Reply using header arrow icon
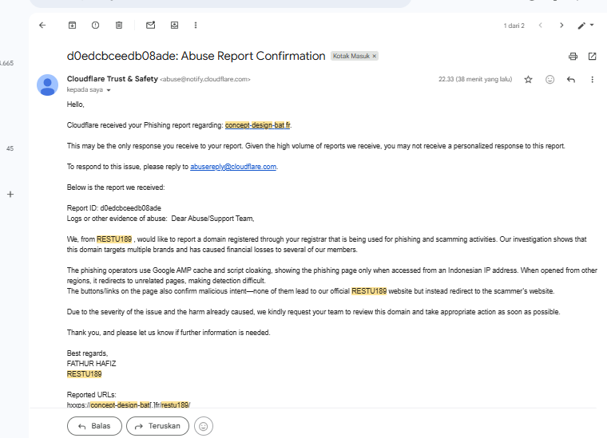The height and width of the screenshot is (438, 607). click(x=570, y=80)
